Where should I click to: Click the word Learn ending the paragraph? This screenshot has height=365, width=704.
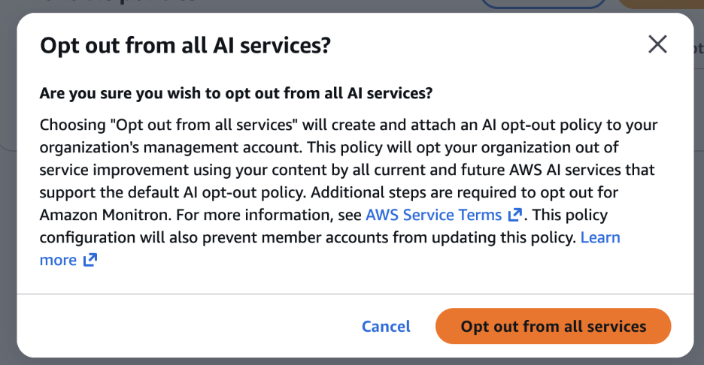tap(600, 237)
